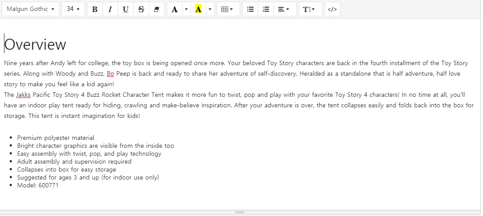
Task: Toggle strikethrough formatting
Action: [141, 9]
